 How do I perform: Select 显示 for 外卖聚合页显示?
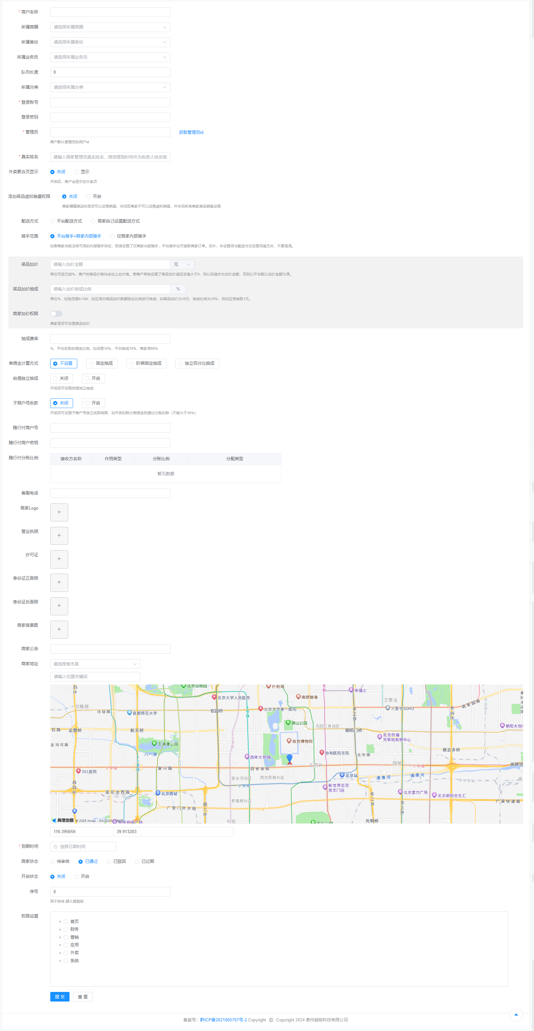click(x=77, y=172)
